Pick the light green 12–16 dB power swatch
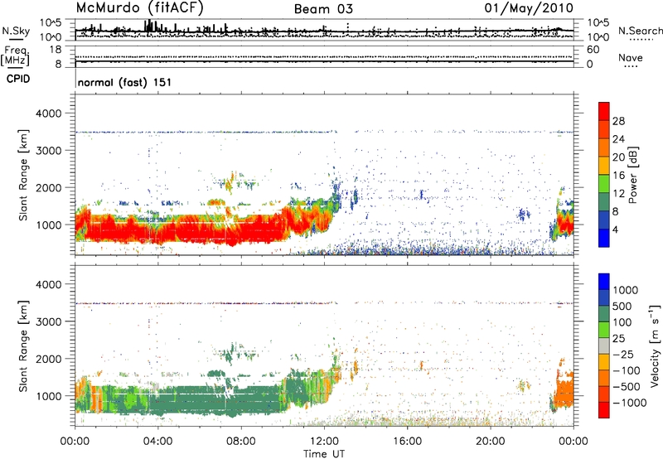 point(604,184)
